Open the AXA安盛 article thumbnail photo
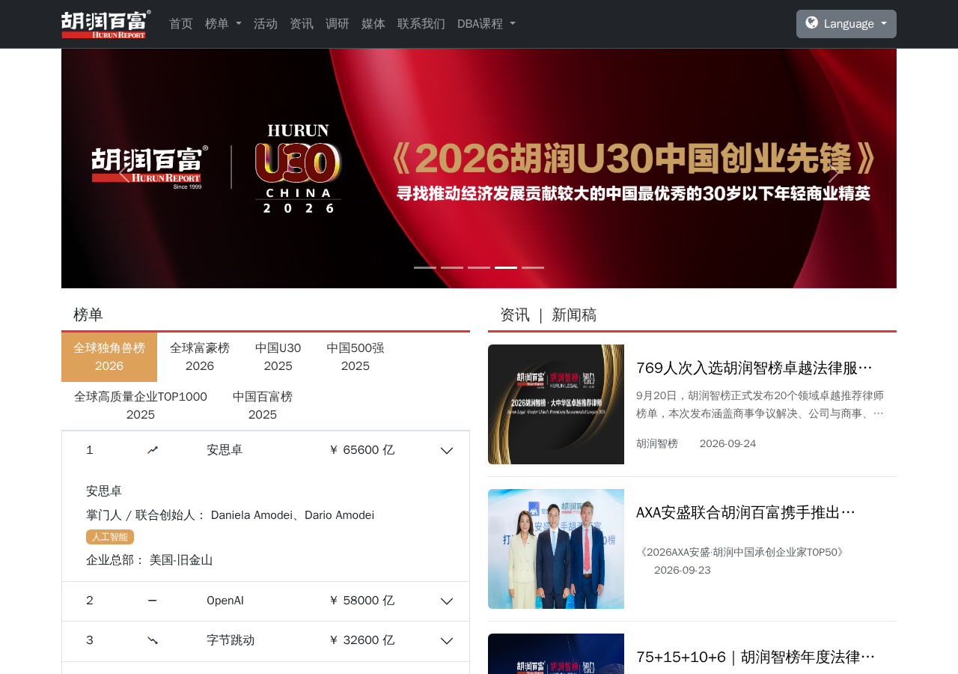The height and width of the screenshot is (674, 958). (556, 549)
